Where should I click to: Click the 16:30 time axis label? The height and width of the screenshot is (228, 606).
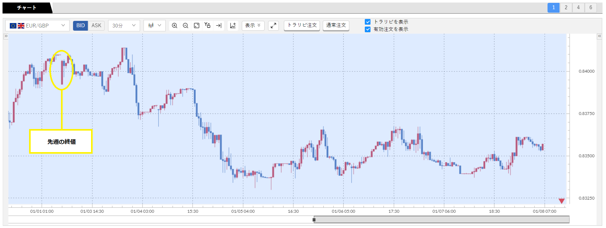pos(293,211)
